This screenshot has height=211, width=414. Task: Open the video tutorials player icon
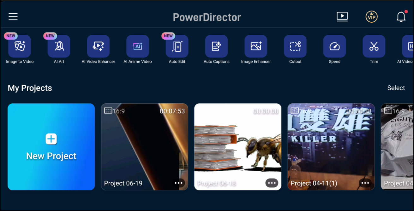[342, 17]
